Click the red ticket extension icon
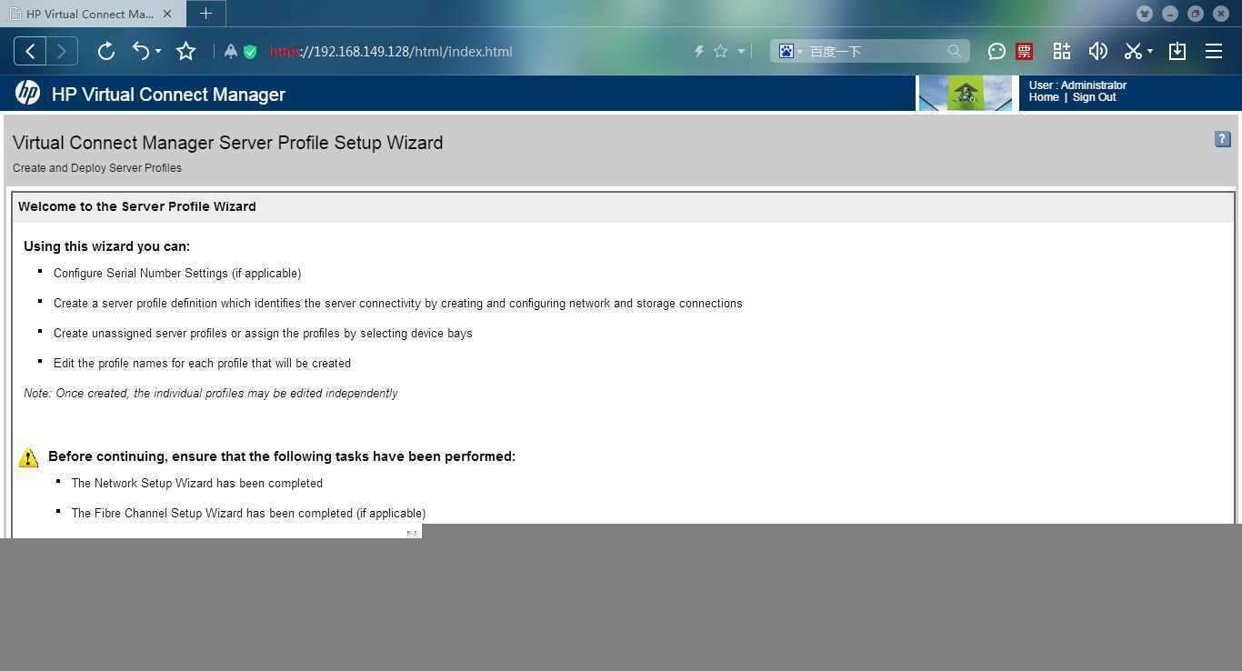The height and width of the screenshot is (671, 1242). [x=1024, y=52]
